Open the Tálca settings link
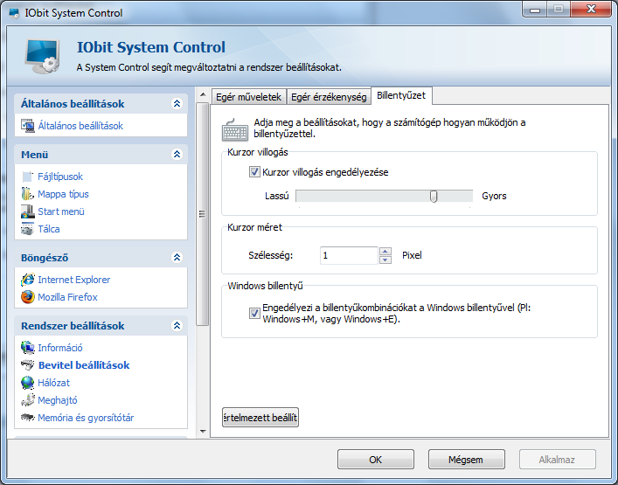This screenshot has width=618, height=485. [x=49, y=229]
